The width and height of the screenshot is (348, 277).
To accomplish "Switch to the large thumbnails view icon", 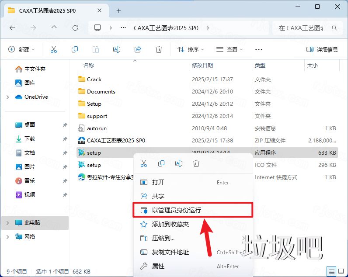I will pyautogui.click(x=341, y=271).
